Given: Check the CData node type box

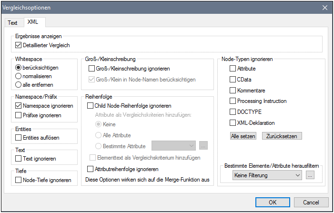Looking at the screenshot, I should [x=233, y=80].
